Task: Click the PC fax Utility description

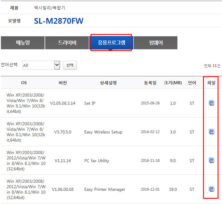Action: point(97,161)
